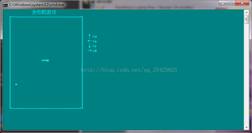Click the 贪吃蛇游戏 game title text
The height and width of the screenshot is (133, 252).
(44, 12)
